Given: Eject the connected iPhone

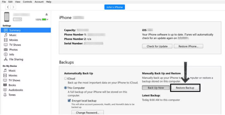Looking at the screenshot, I should [47, 14].
